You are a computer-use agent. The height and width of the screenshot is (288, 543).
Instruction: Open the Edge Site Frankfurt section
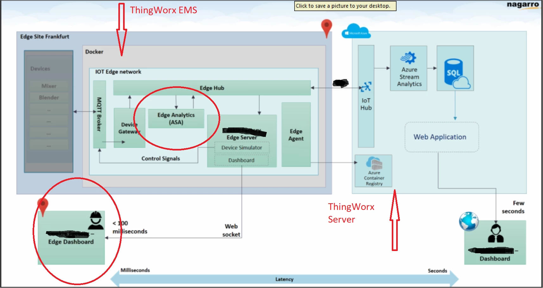[x=44, y=36]
